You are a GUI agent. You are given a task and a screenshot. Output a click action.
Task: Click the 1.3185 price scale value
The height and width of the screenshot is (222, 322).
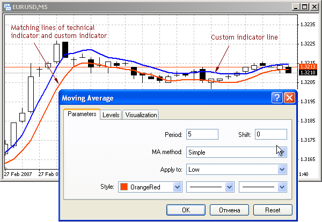point(308,121)
